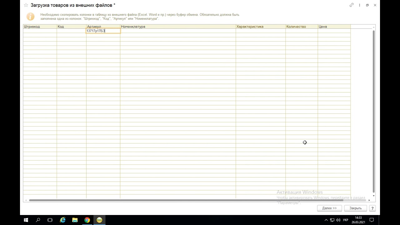Click the horizontal scrollbar of the table
The image size is (400, 225).
(x=186, y=200)
